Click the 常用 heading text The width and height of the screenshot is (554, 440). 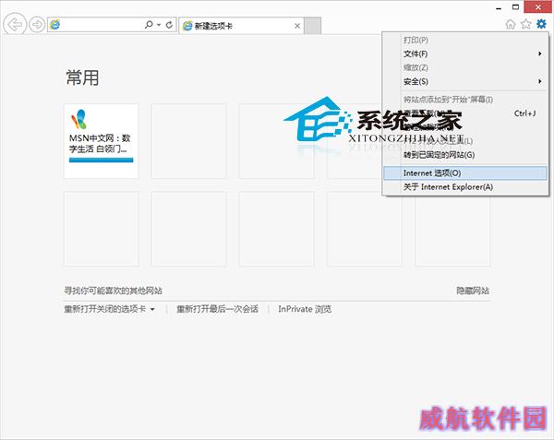point(82,77)
